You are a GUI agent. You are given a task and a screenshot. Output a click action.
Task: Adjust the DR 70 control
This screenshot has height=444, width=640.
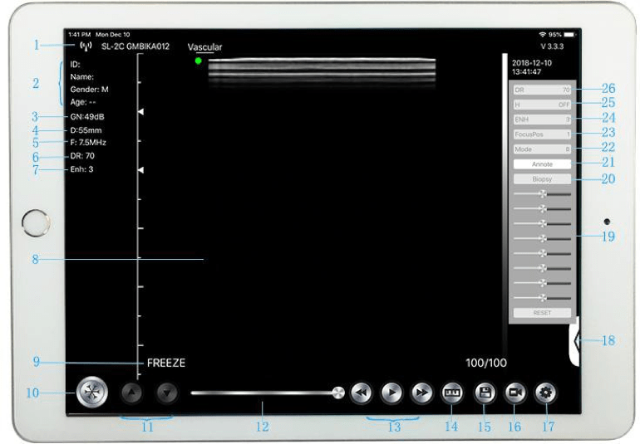tap(542, 90)
